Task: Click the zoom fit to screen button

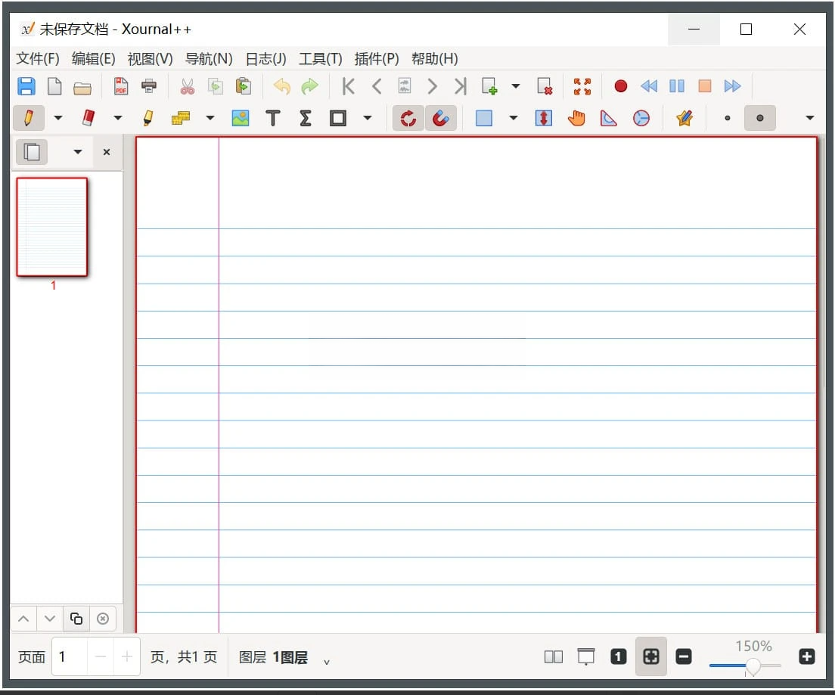Action: (x=650, y=657)
